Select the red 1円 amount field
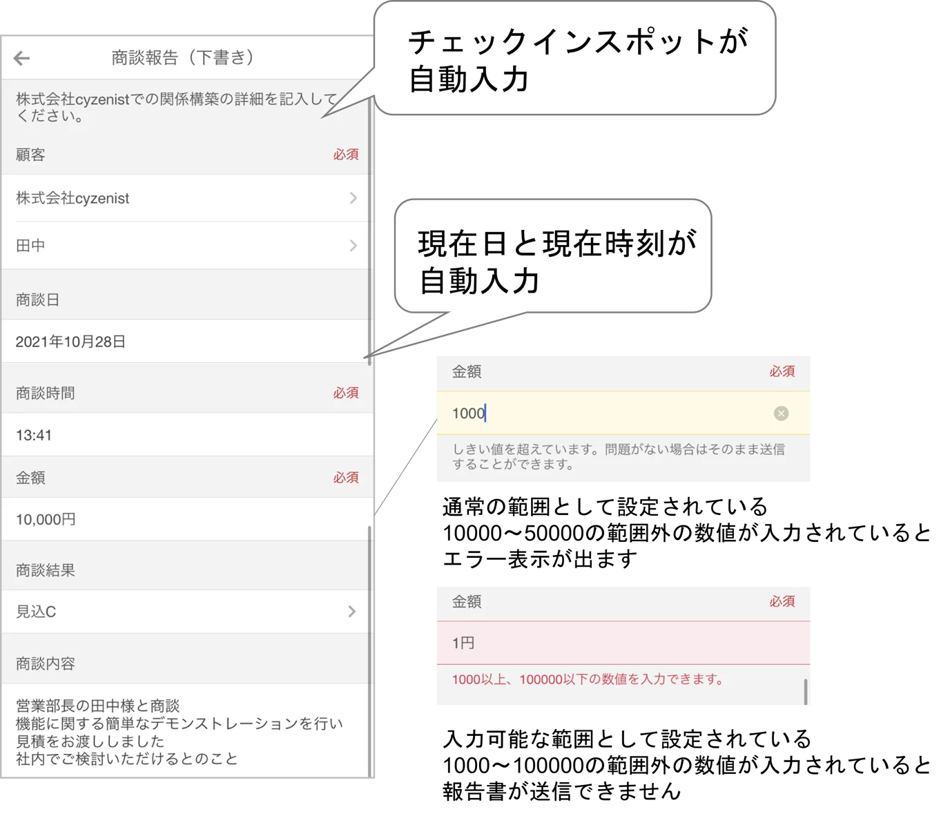 tap(623, 643)
